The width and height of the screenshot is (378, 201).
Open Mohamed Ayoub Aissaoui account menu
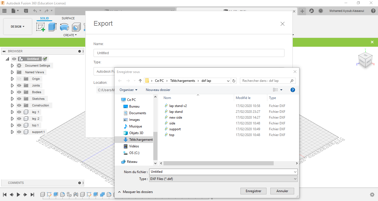347,11
